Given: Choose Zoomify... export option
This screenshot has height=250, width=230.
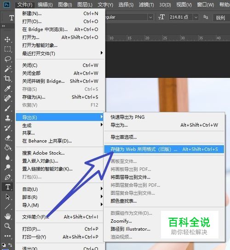Looking at the screenshot, I should click(x=121, y=221).
